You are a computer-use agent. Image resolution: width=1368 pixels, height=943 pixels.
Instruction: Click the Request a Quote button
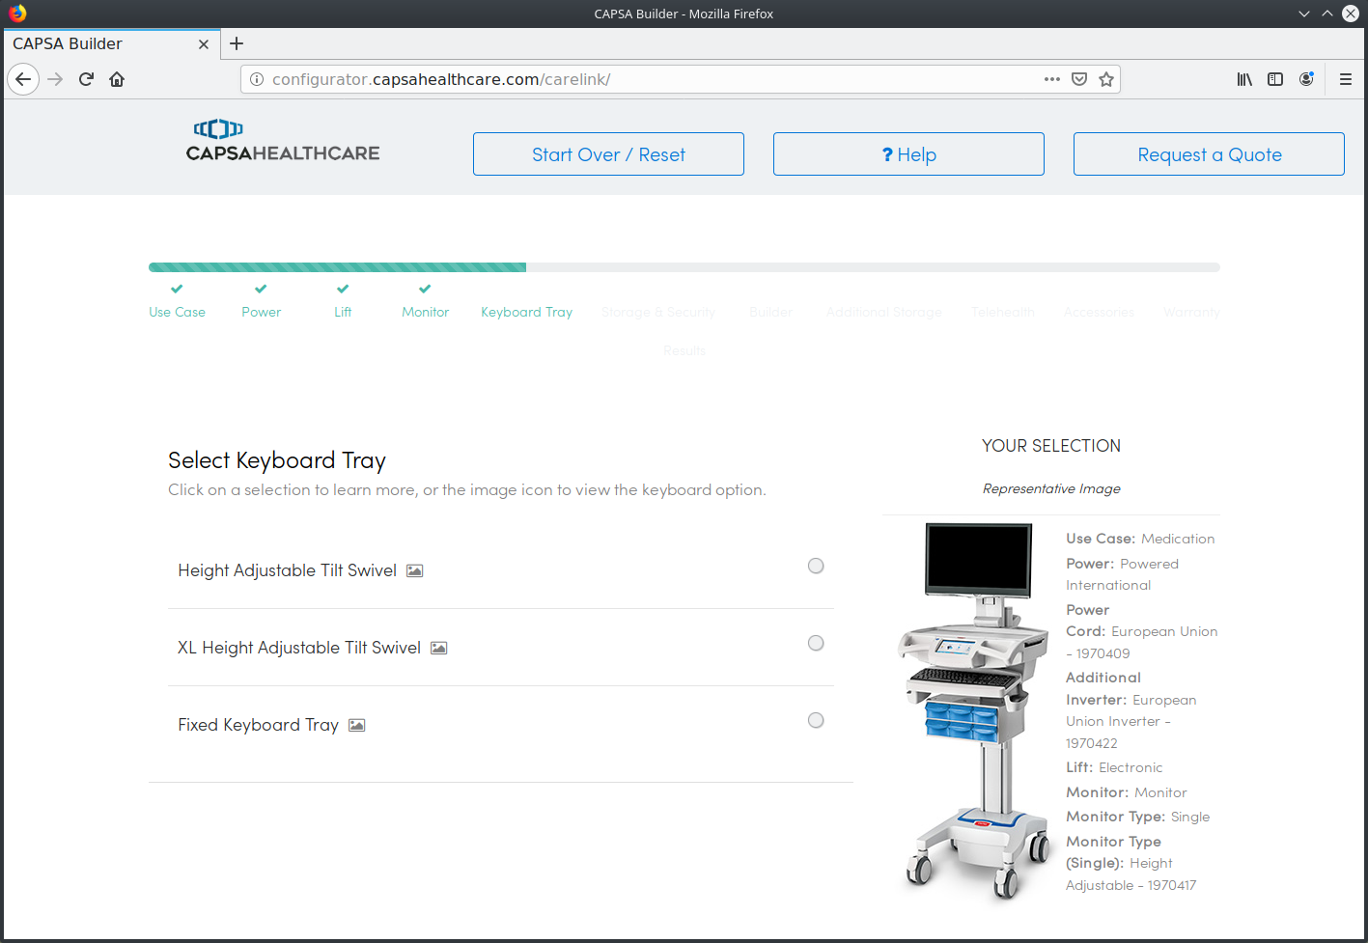[1208, 153]
